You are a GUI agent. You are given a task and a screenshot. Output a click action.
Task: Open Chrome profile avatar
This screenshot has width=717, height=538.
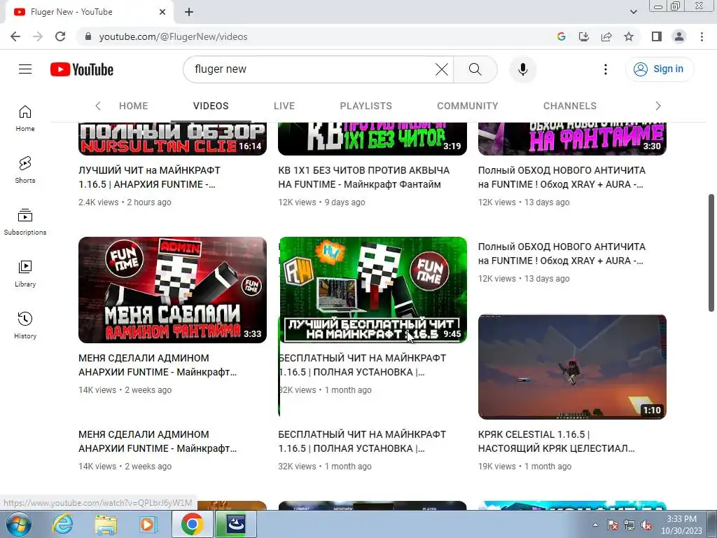pyautogui.click(x=679, y=36)
